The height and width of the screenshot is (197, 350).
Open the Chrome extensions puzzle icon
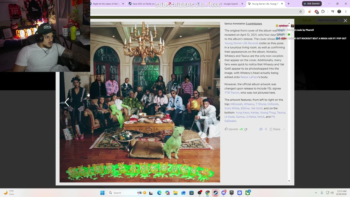point(323,11)
